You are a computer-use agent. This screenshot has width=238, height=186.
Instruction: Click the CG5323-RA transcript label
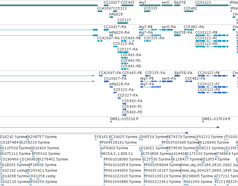(x=124, y=44)
